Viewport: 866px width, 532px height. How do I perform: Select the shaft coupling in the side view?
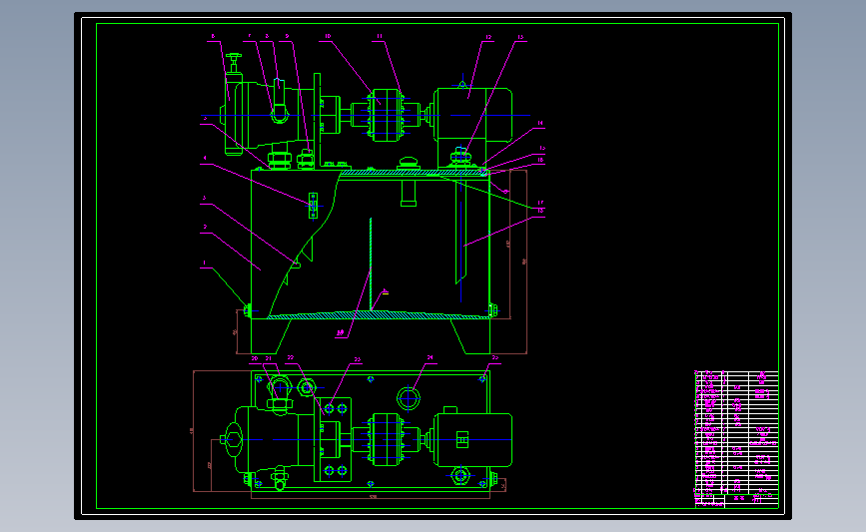(x=387, y=115)
